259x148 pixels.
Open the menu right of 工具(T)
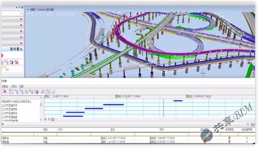point(21,86)
